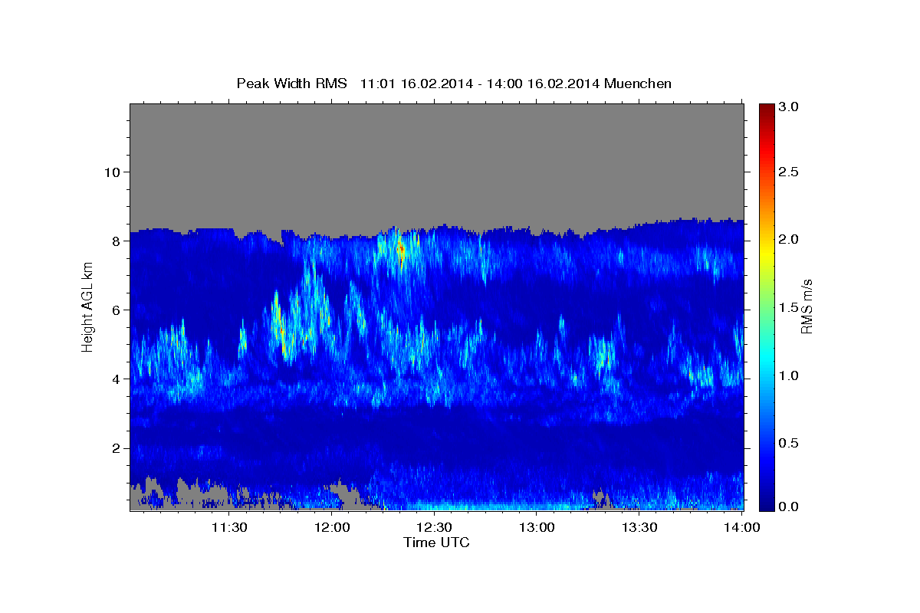The image size is (920, 613).
Task: Click the 12:30 time tick label
Action: tap(434, 527)
